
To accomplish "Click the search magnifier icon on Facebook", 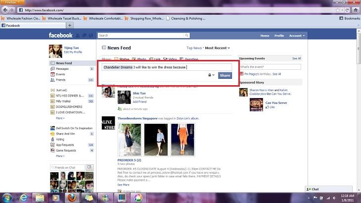I will (x=187, y=35).
